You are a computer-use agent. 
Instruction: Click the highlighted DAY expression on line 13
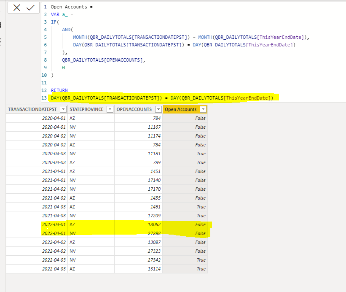tap(162, 98)
